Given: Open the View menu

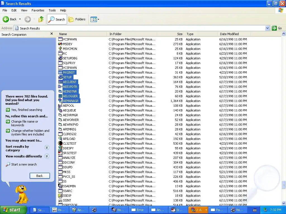Looking at the screenshot, I should pyautogui.click(x=24, y=10).
